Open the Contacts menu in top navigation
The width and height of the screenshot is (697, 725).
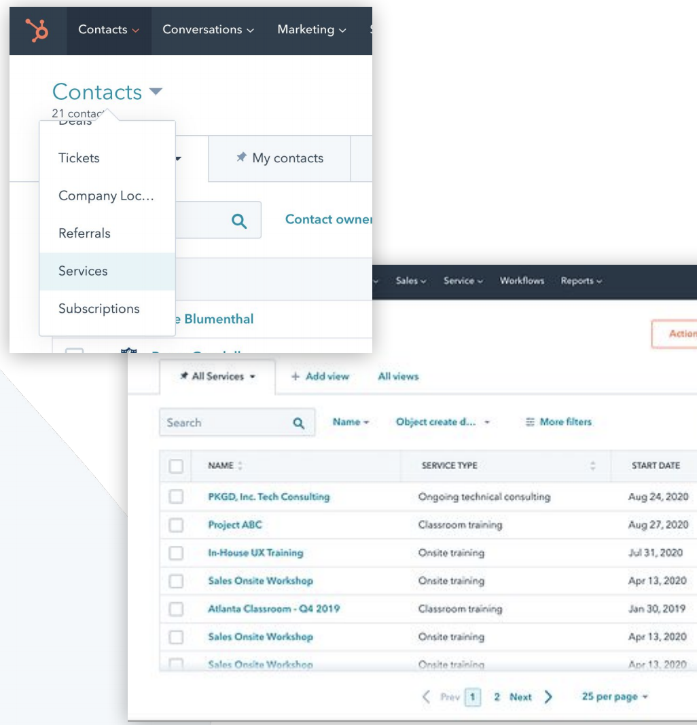108,30
